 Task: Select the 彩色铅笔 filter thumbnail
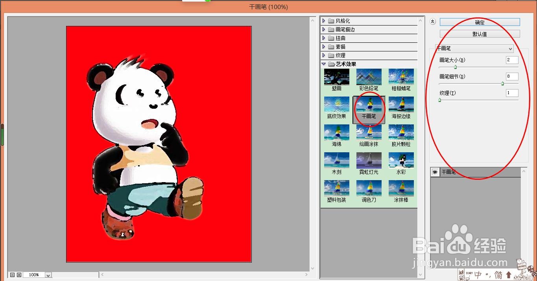tap(369, 77)
